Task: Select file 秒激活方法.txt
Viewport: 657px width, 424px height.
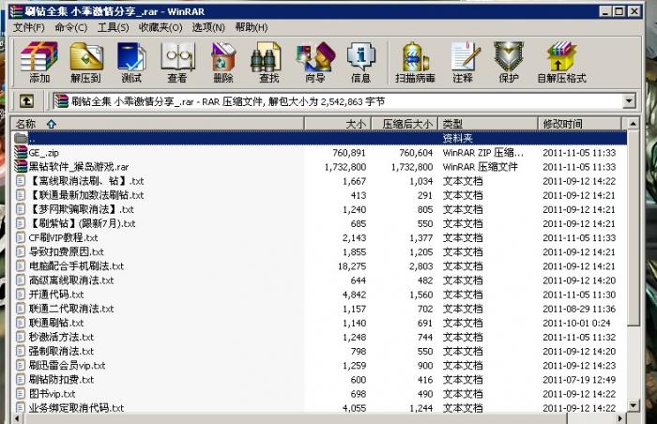Action: pyautogui.click(x=61, y=338)
